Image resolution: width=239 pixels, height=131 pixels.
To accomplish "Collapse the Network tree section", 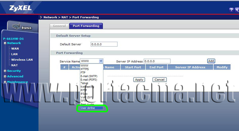I will (5, 43).
